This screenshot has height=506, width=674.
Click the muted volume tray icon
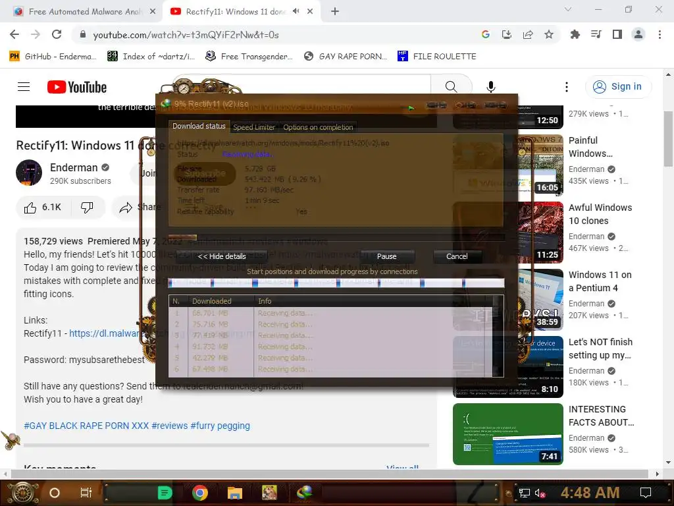click(540, 493)
